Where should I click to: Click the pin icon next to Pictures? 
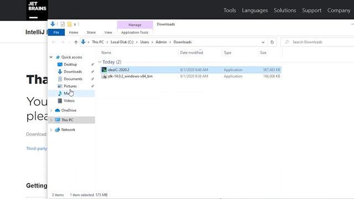[x=92, y=86]
